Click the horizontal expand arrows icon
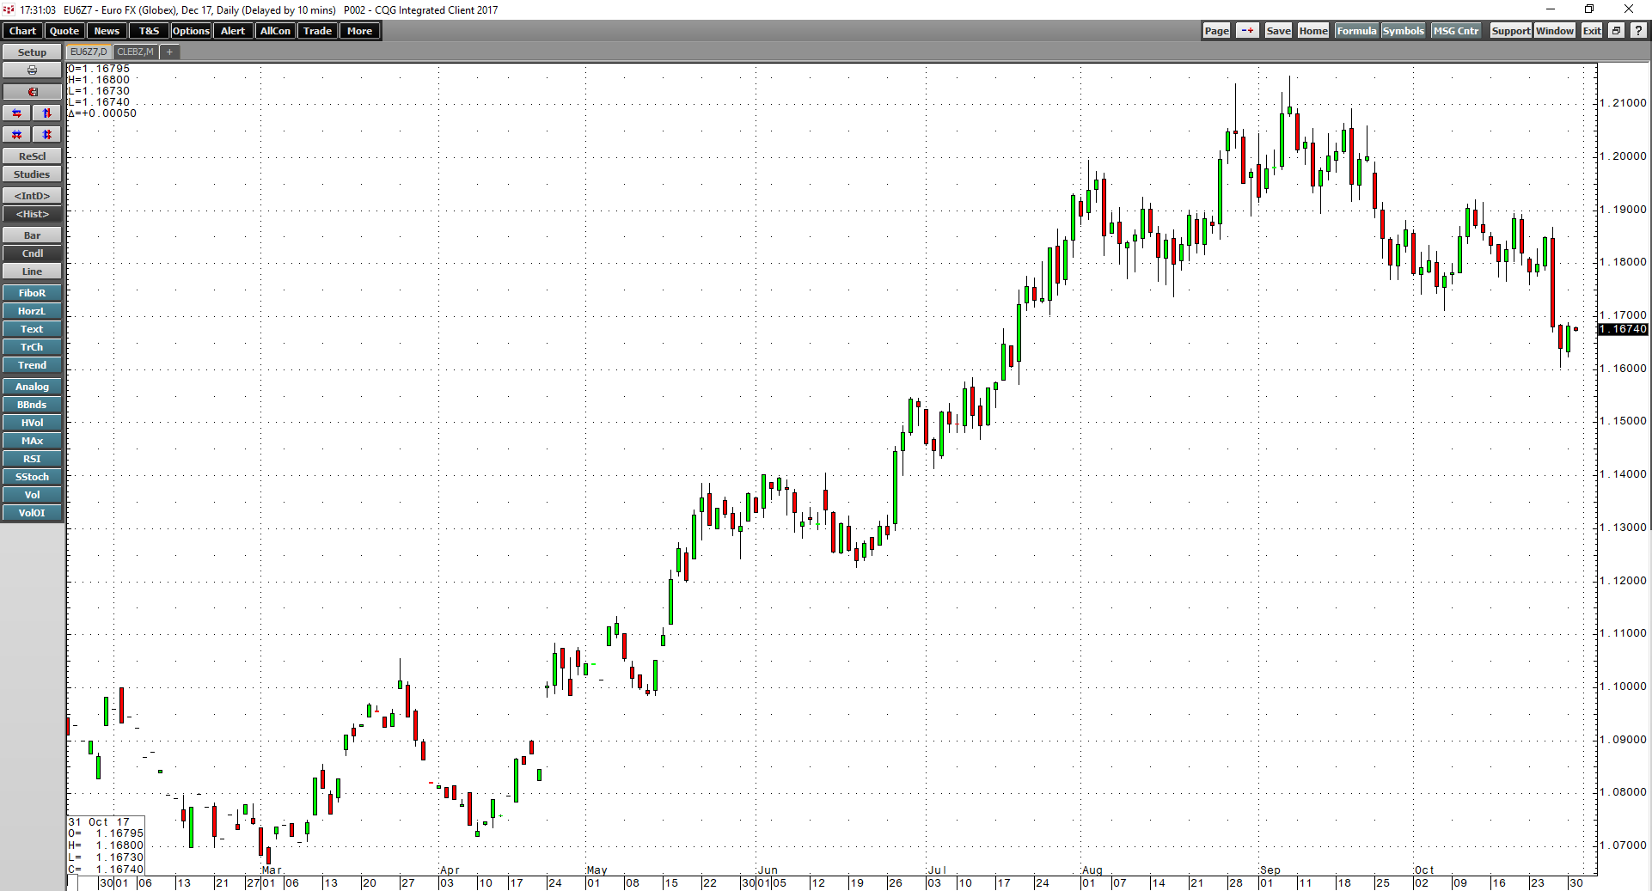1652x891 pixels. pyautogui.click(x=17, y=113)
